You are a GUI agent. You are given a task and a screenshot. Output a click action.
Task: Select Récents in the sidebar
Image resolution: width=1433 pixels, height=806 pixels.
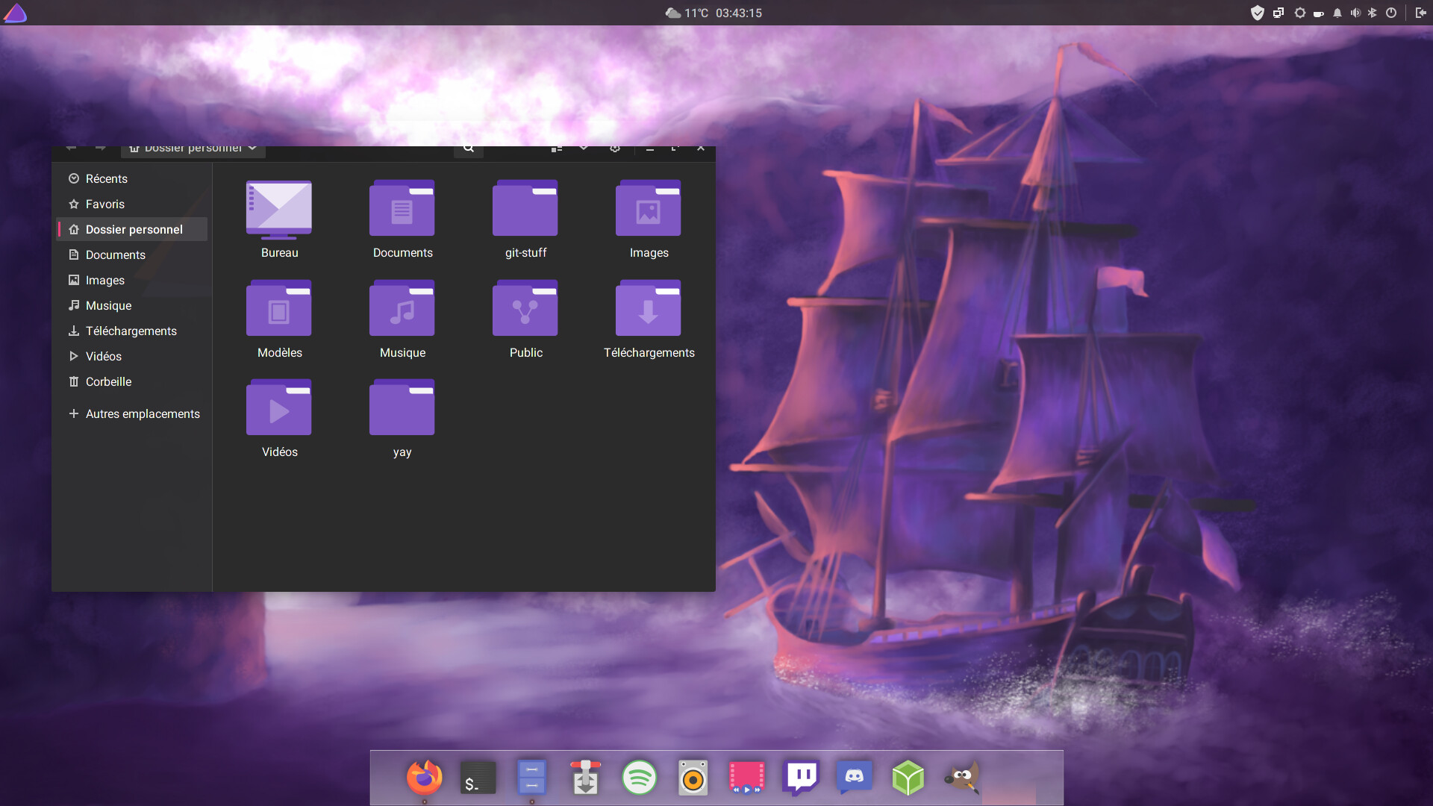pyautogui.click(x=132, y=178)
